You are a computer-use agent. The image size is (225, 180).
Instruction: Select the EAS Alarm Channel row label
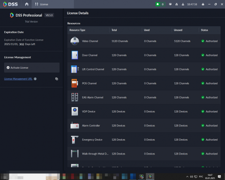[x=93, y=97]
